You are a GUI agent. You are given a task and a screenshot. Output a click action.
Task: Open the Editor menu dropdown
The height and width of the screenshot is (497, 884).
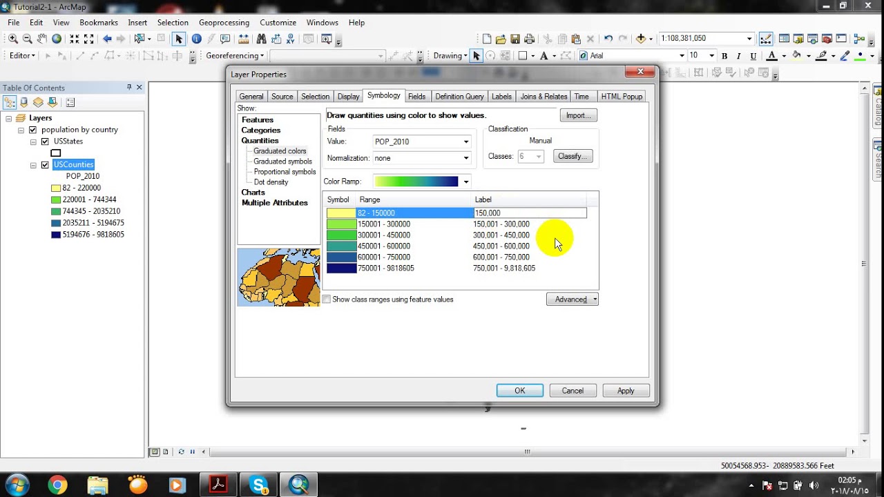tap(23, 56)
